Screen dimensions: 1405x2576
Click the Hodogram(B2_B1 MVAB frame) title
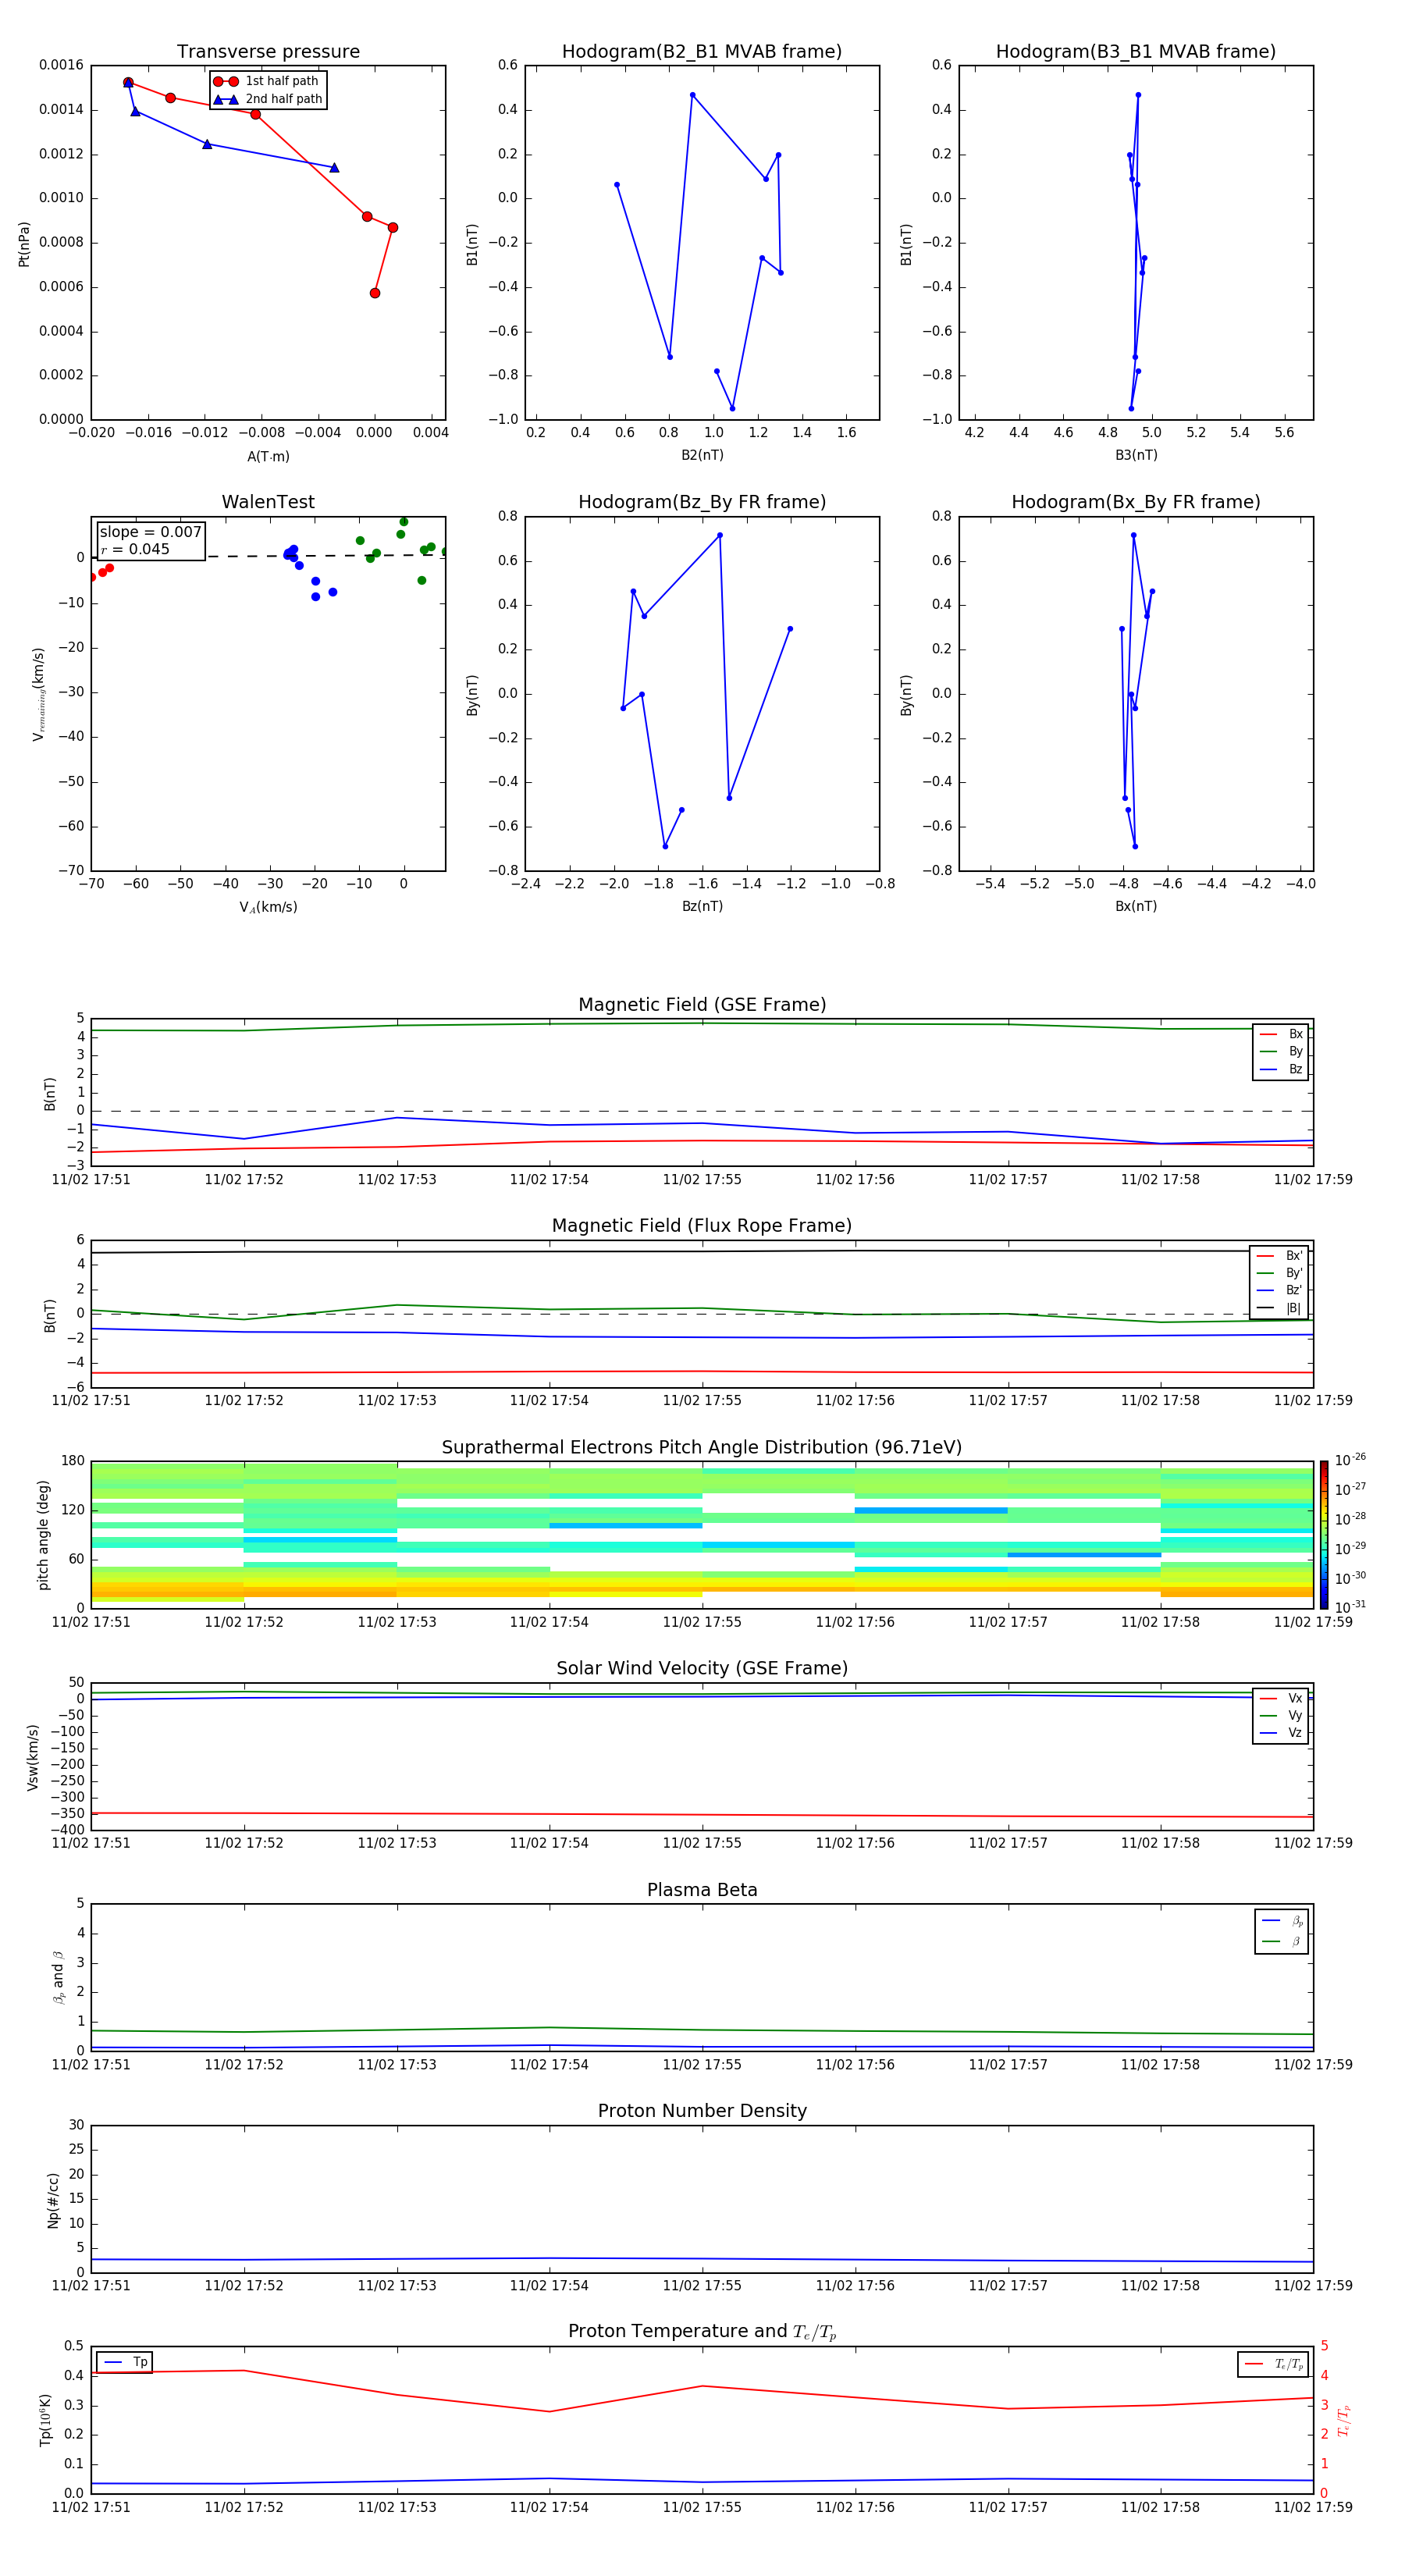[702, 51]
